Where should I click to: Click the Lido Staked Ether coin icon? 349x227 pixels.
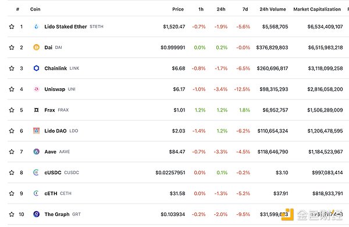(36, 27)
